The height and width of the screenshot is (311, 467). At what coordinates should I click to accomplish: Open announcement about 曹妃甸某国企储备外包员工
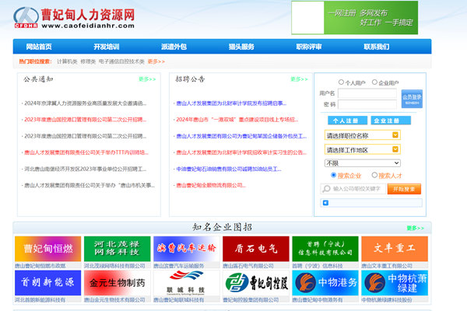point(241,136)
